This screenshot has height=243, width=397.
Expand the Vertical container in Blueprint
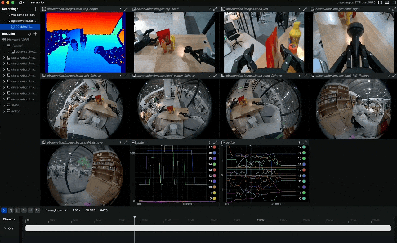(3, 46)
